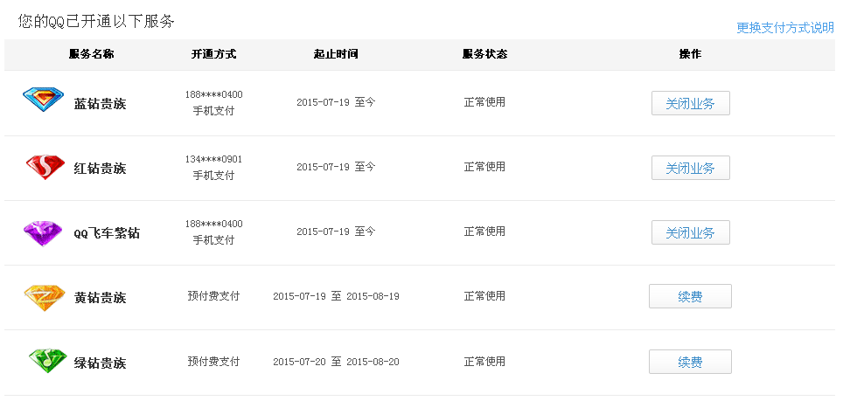The image size is (850, 401).
Task: Click the 起止时间 column header
Action: [336, 54]
